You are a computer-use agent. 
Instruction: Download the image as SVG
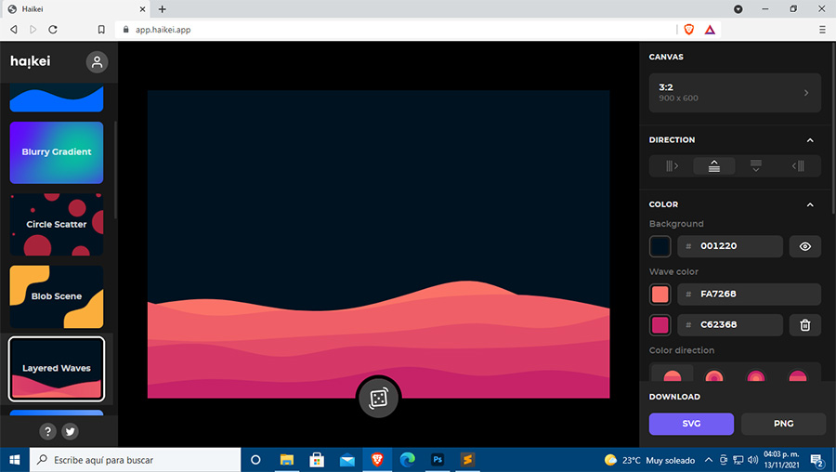point(691,424)
